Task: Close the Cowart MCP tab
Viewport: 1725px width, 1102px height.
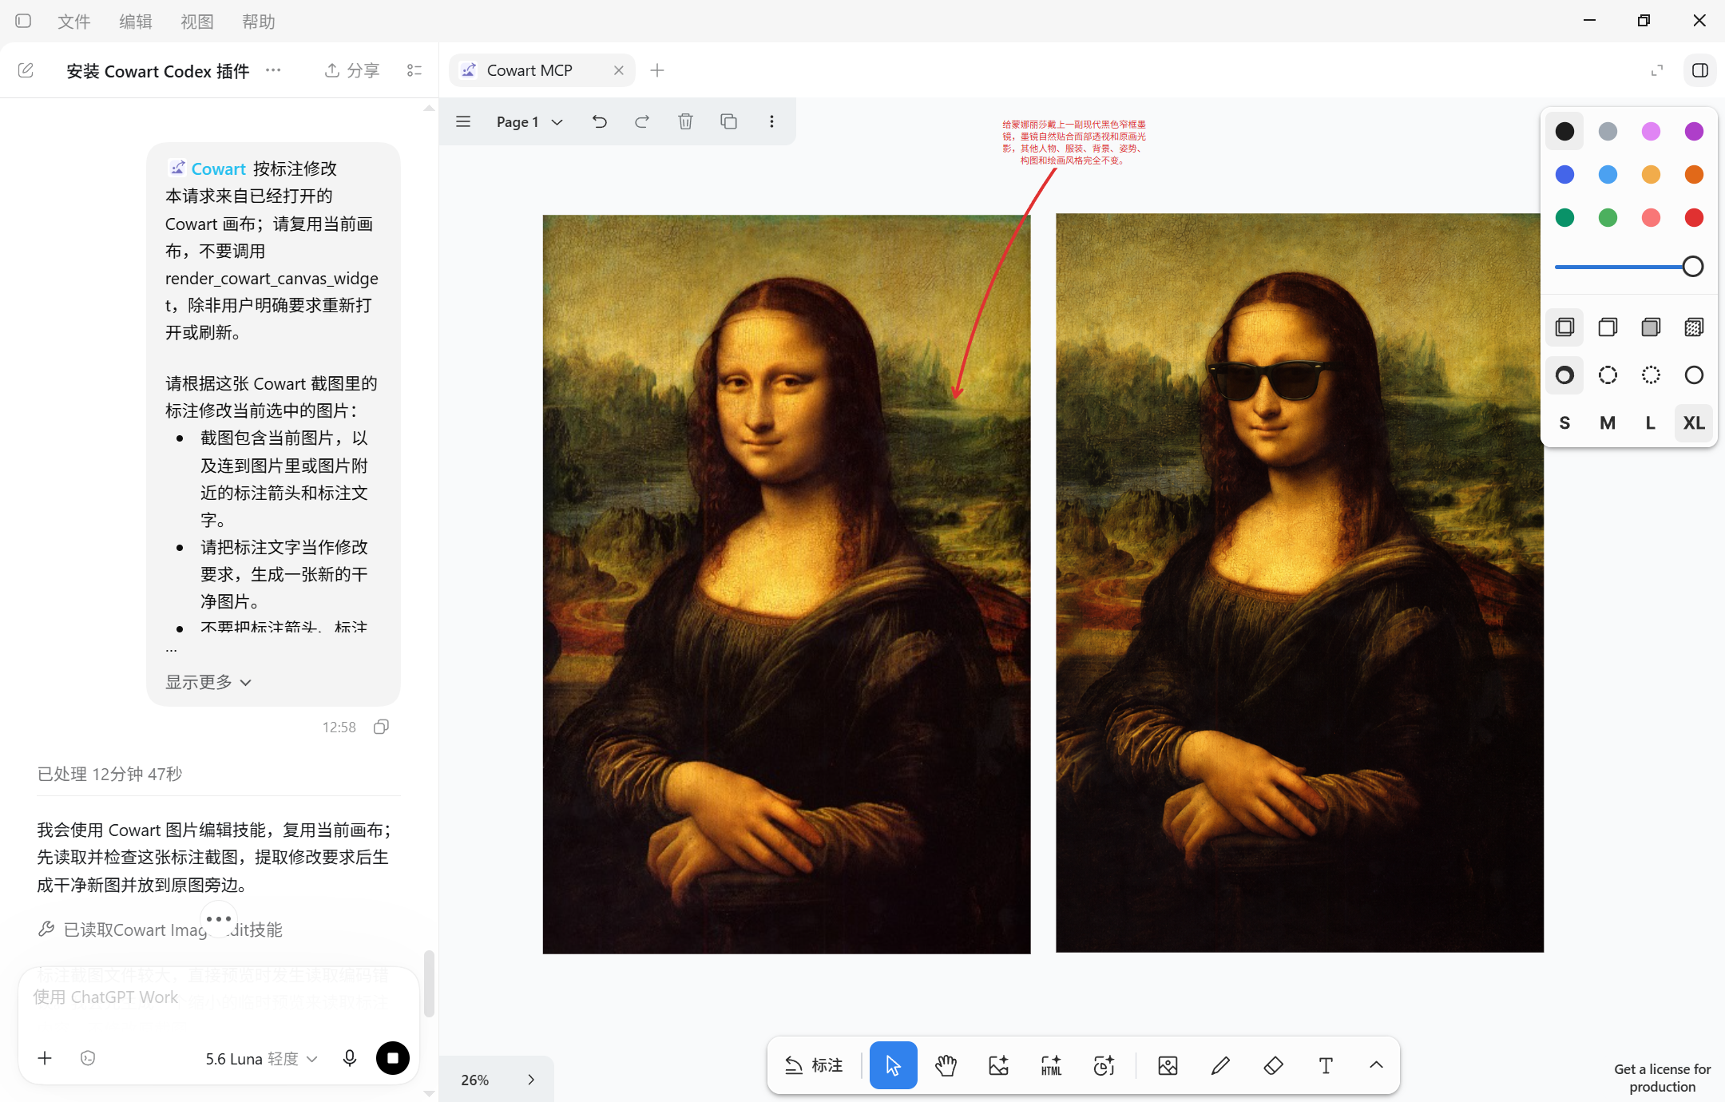Action: click(x=619, y=70)
